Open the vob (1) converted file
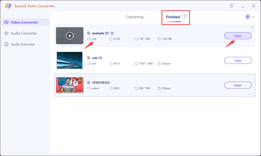Screen dimensions: 261x156 tap(238, 61)
